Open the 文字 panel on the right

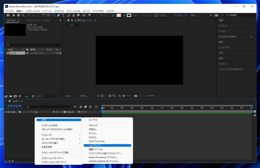pos(221,53)
